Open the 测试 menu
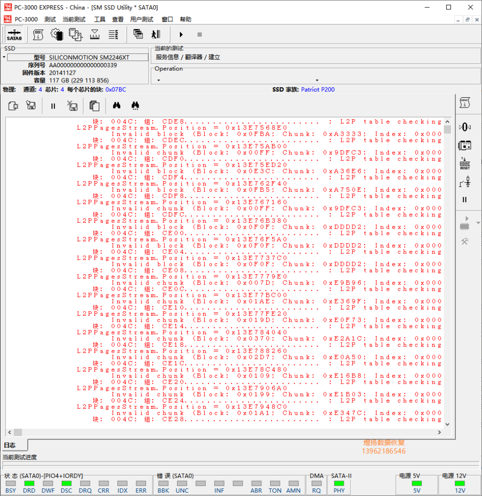Image resolution: width=482 pixels, height=496 pixels. coord(50,19)
